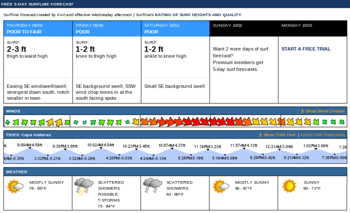The image size is (350, 213).
Task: Select the Saturday 10/01 forecast tab
Action: 175,29
